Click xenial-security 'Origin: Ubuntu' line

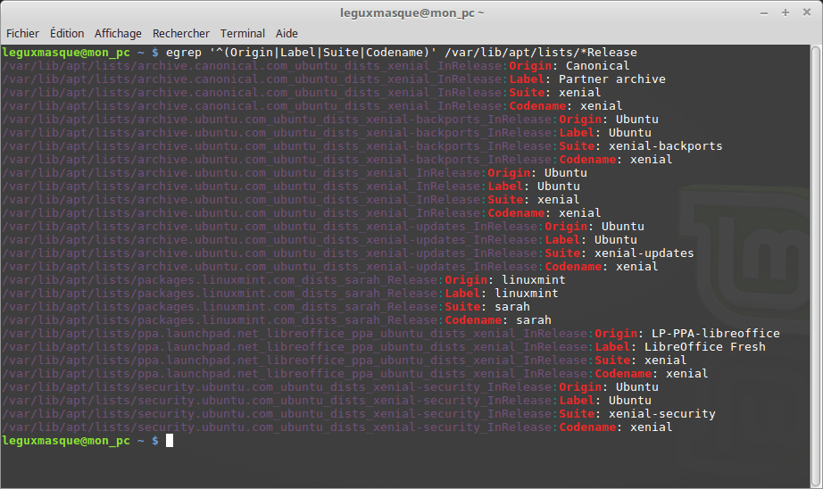[330, 387]
